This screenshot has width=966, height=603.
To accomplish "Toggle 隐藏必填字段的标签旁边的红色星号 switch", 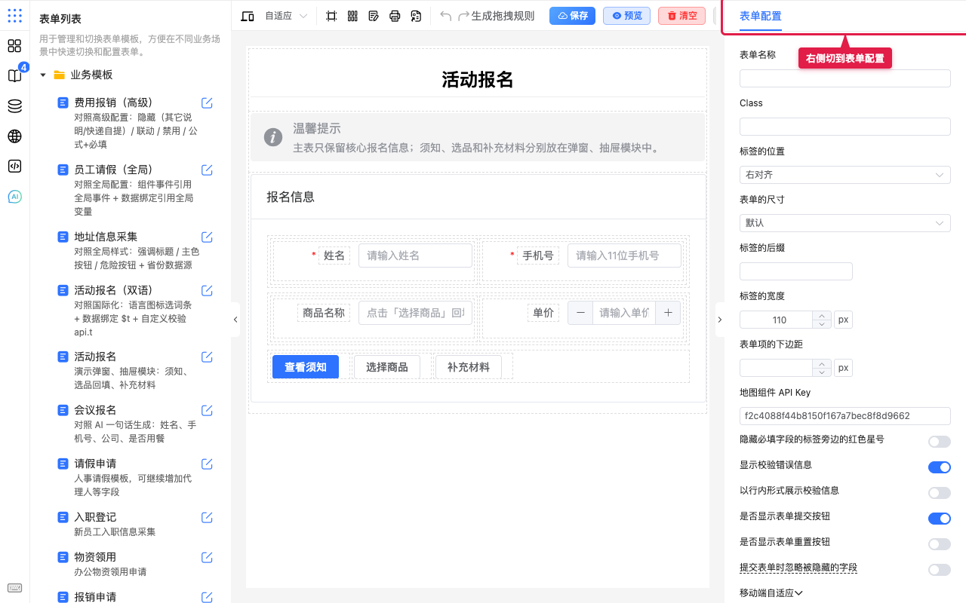I will coord(940,442).
